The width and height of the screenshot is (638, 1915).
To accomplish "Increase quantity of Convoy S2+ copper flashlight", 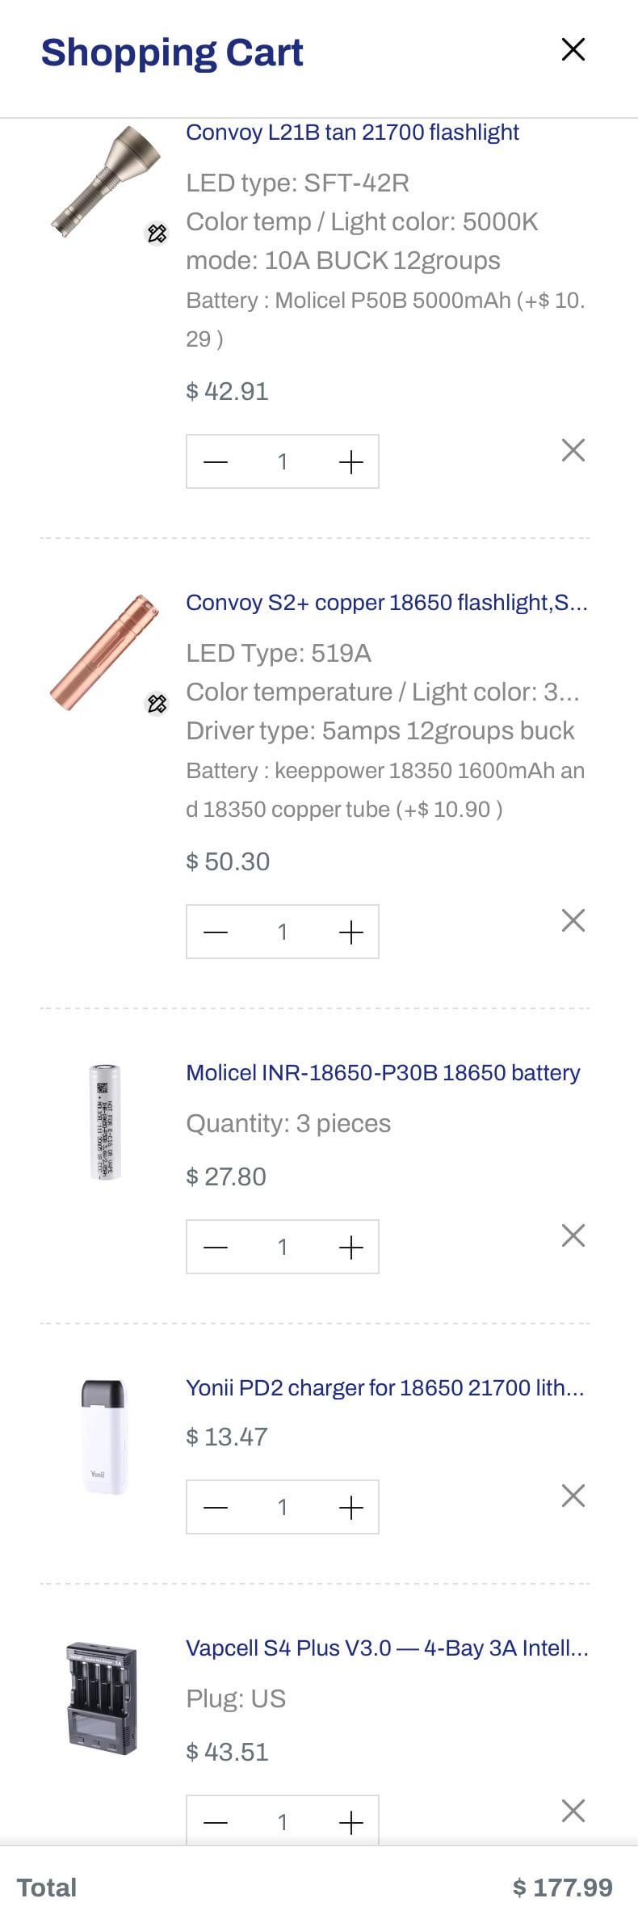I will (350, 932).
